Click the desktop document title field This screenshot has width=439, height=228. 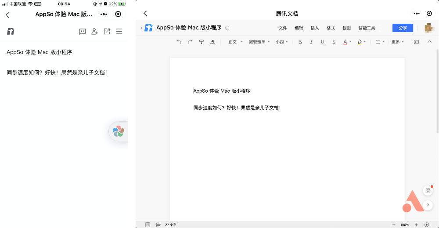189,27
